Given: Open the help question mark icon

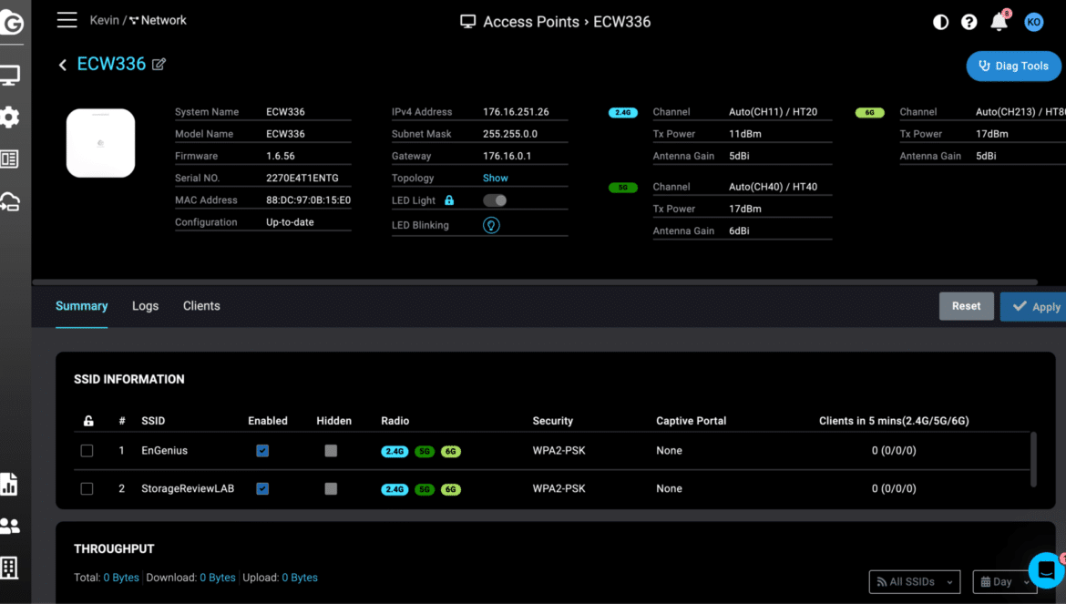Looking at the screenshot, I should point(969,22).
